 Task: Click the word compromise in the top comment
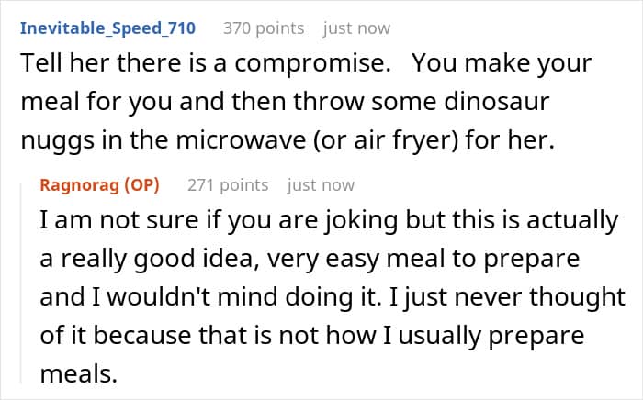(312, 65)
